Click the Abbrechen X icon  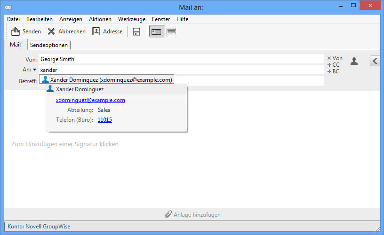tap(51, 31)
